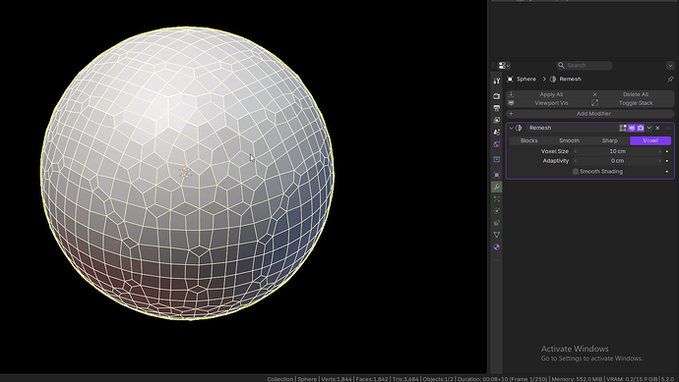Open the Modifiers wrench tab
679x382 pixels.
pyautogui.click(x=497, y=187)
